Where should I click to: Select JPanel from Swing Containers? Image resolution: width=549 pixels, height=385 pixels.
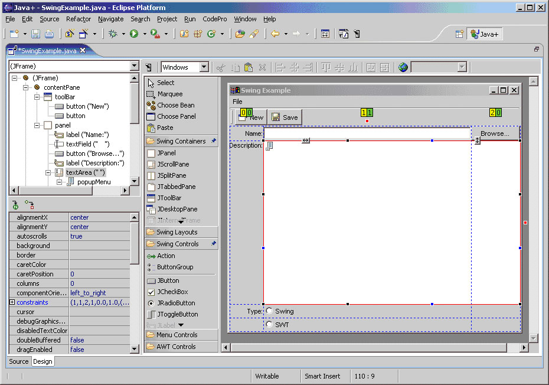pyautogui.click(x=161, y=153)
